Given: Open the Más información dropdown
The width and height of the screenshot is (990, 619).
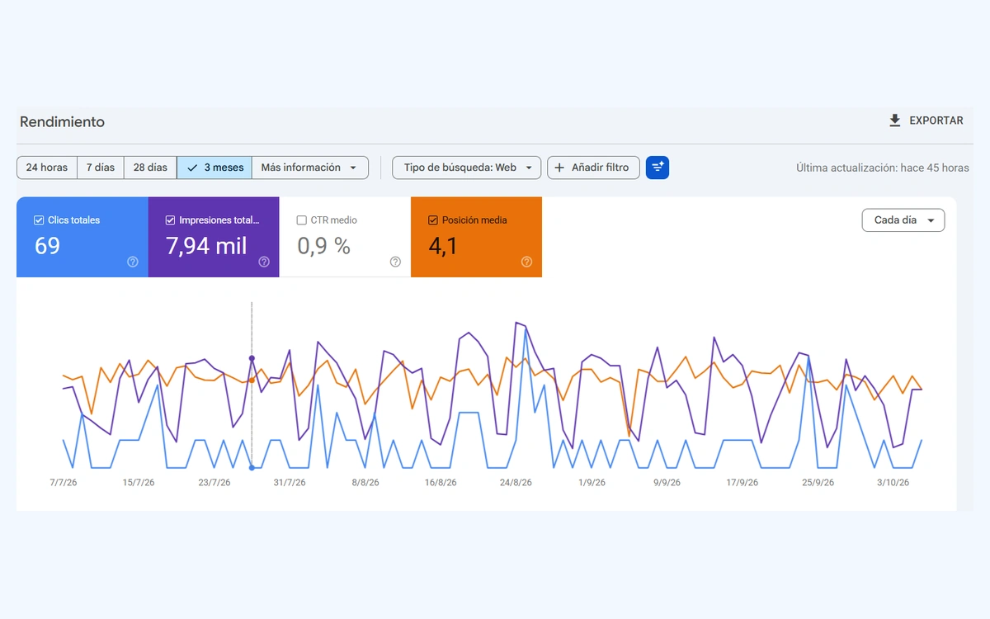Looking at the screenshot, I should [310, 168].
